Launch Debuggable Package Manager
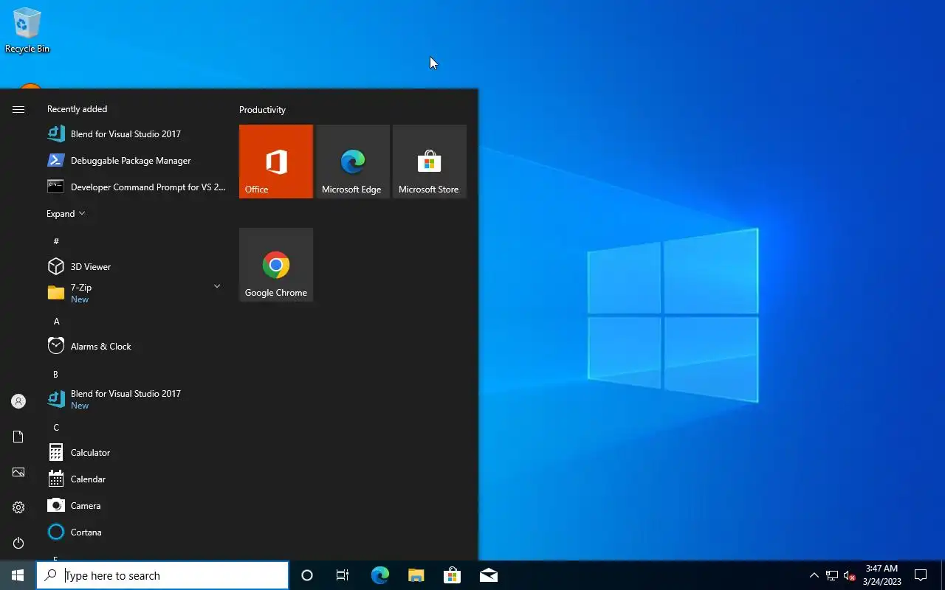 coord(137,160)
